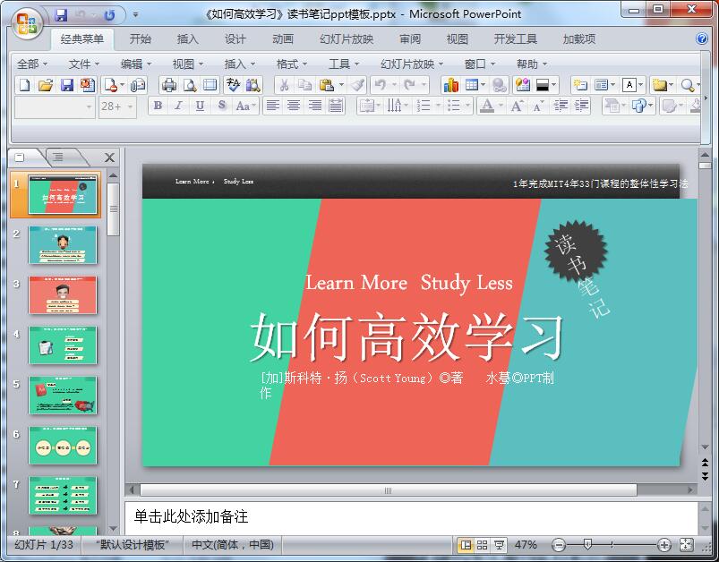This screenshot has width=719, height=562.
Task: Open the 编辑 menu
Action: tap(136, 64)
